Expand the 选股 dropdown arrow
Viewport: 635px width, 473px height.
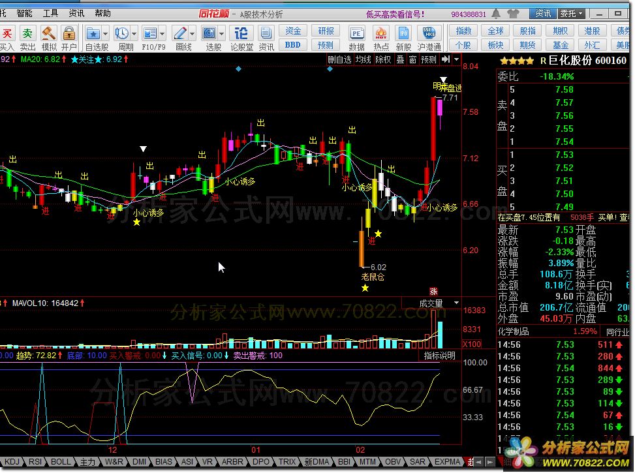point(221,34)
